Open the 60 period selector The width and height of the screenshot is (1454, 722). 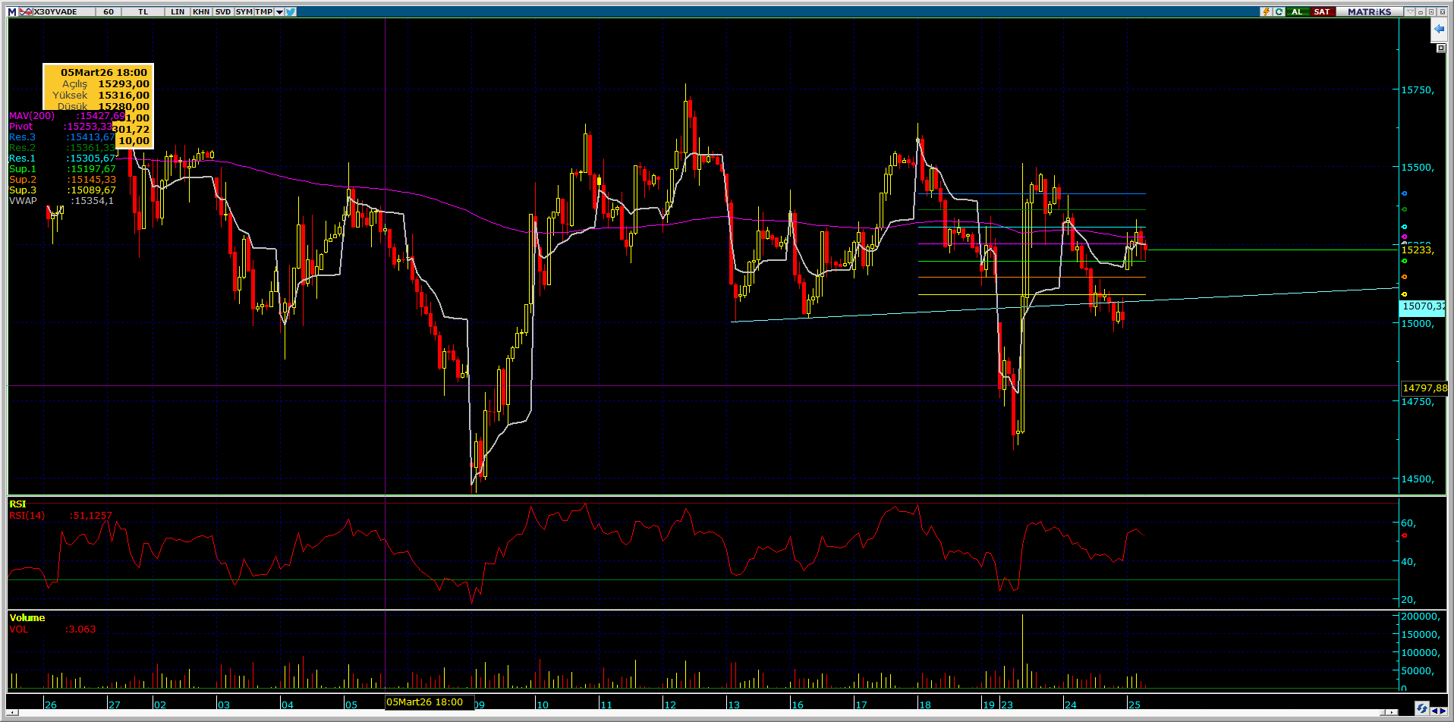pyautogui.click(x=109, y=11)
